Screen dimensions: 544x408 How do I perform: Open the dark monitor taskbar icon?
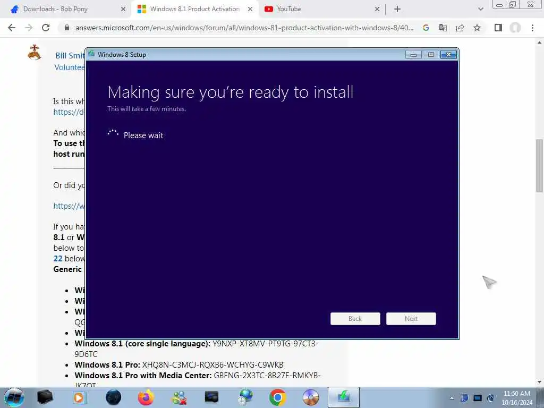[211, 397]
